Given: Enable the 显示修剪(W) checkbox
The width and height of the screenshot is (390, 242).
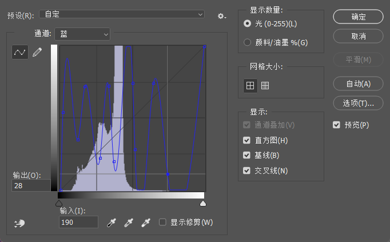Looking at the screenshot, I should click(162, 222).
